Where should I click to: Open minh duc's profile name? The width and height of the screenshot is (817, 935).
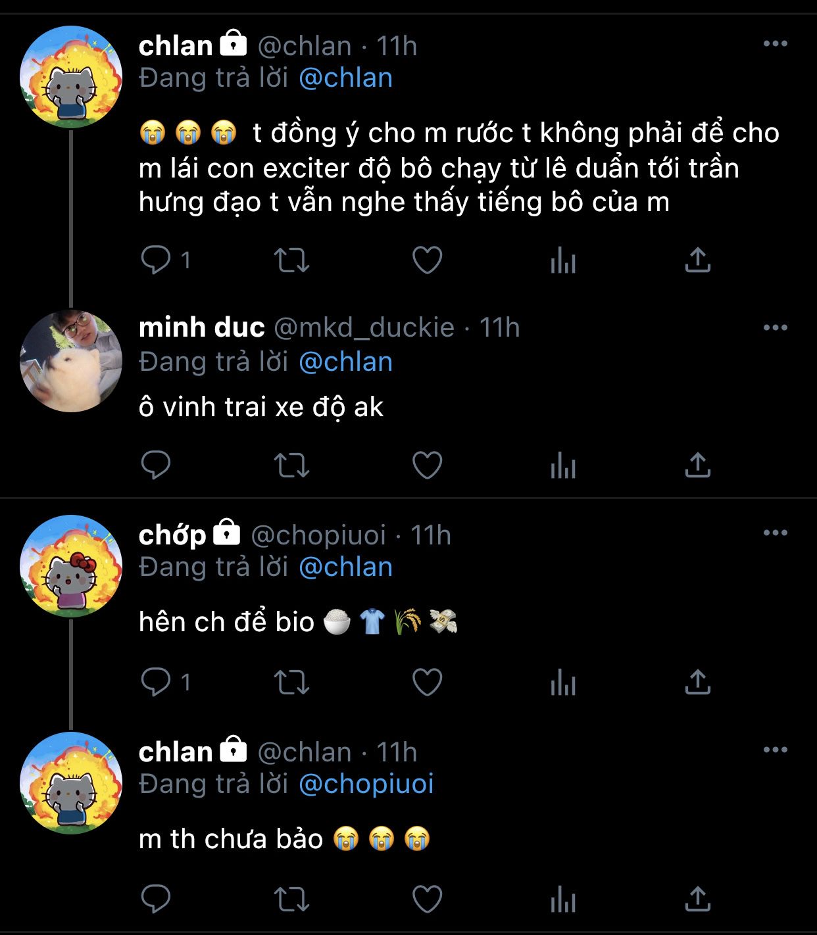click(202, 327)
